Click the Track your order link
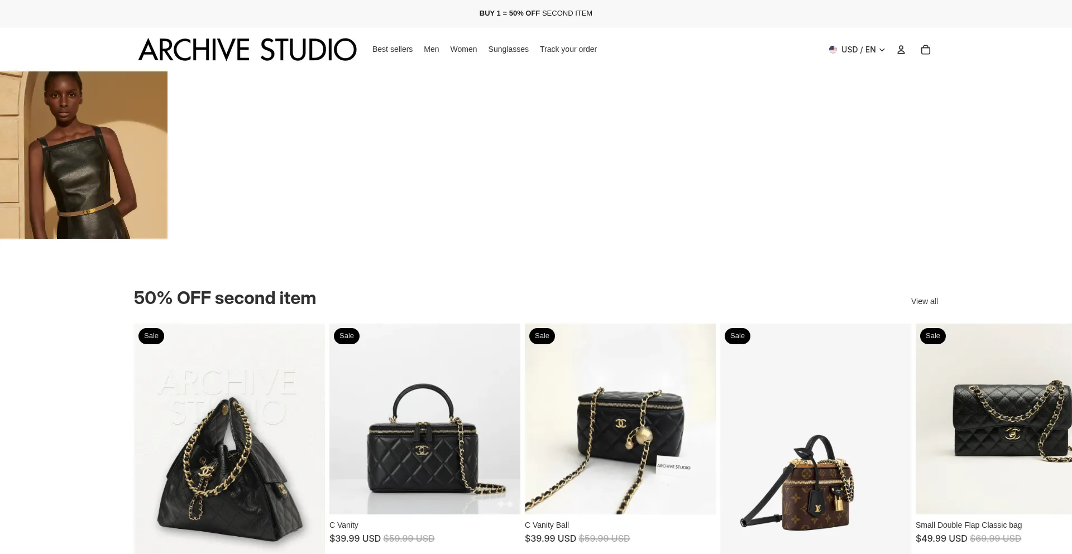The height and width of the screenshot is (554, 1072). [568, 49]
